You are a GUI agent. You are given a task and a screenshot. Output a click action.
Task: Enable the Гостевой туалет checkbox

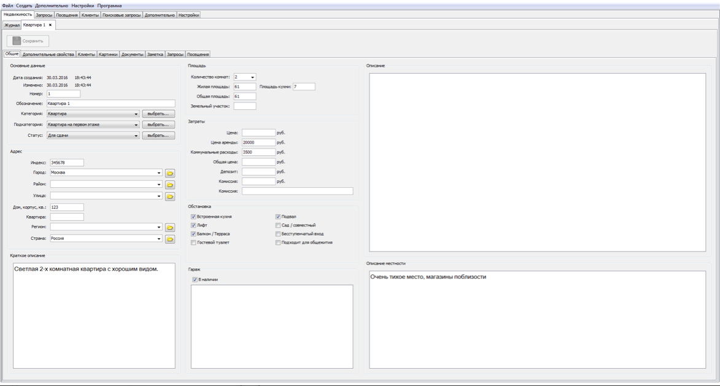click(x=193, y=242)
